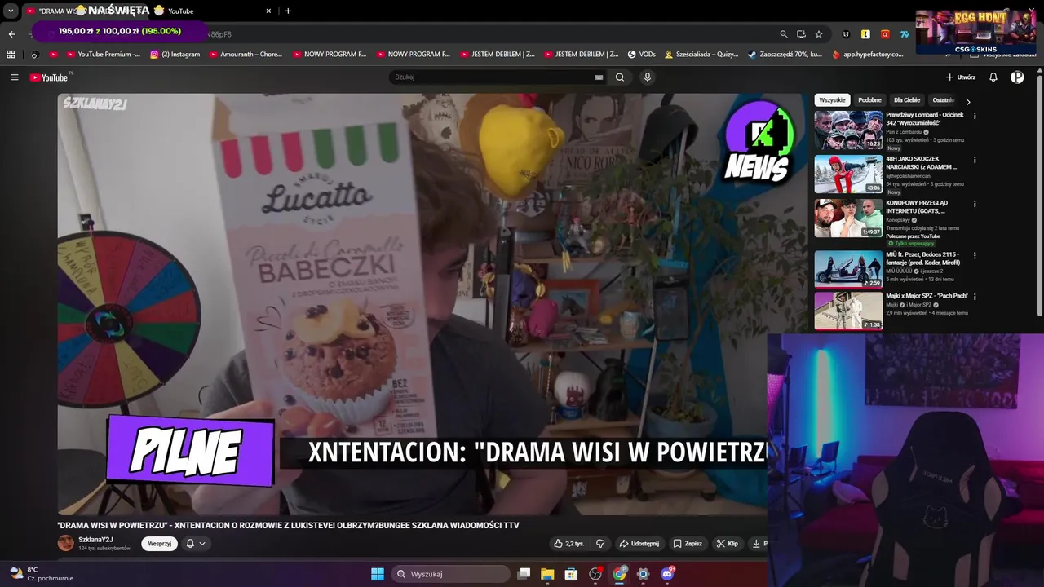The height and width of the screenshot is (587, 1044).
Task: Click the zoom magnifier icon in address bar
Action: tap(784, 34)
